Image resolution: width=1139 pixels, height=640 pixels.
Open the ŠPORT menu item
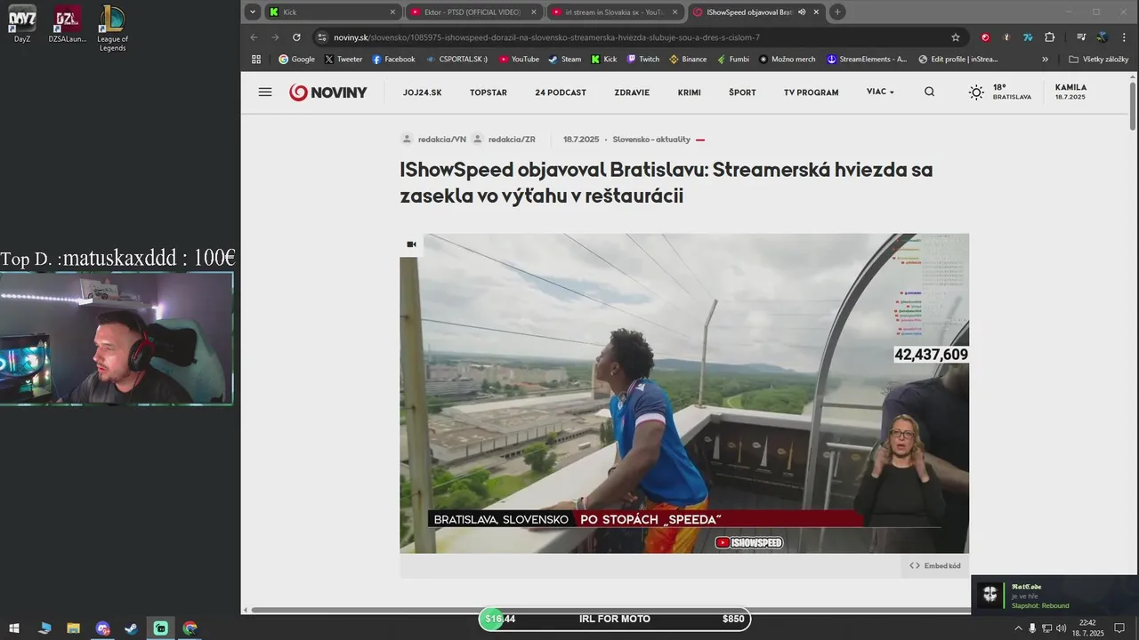click(742, 92)
